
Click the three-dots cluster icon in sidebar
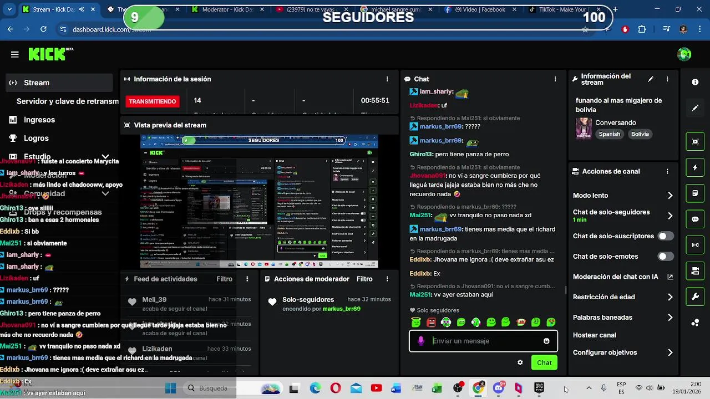(x=695, y=323)
